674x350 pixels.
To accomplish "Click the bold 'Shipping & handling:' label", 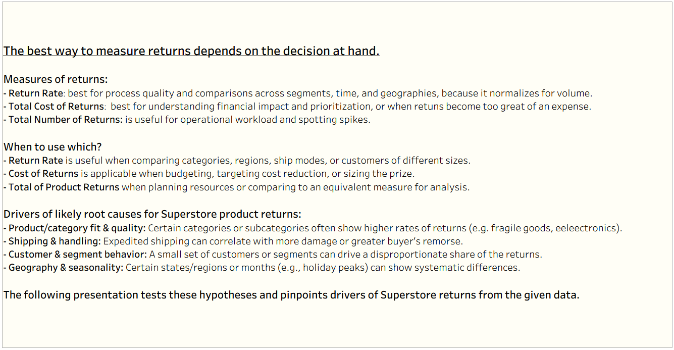I will click(x=55, y=241).
